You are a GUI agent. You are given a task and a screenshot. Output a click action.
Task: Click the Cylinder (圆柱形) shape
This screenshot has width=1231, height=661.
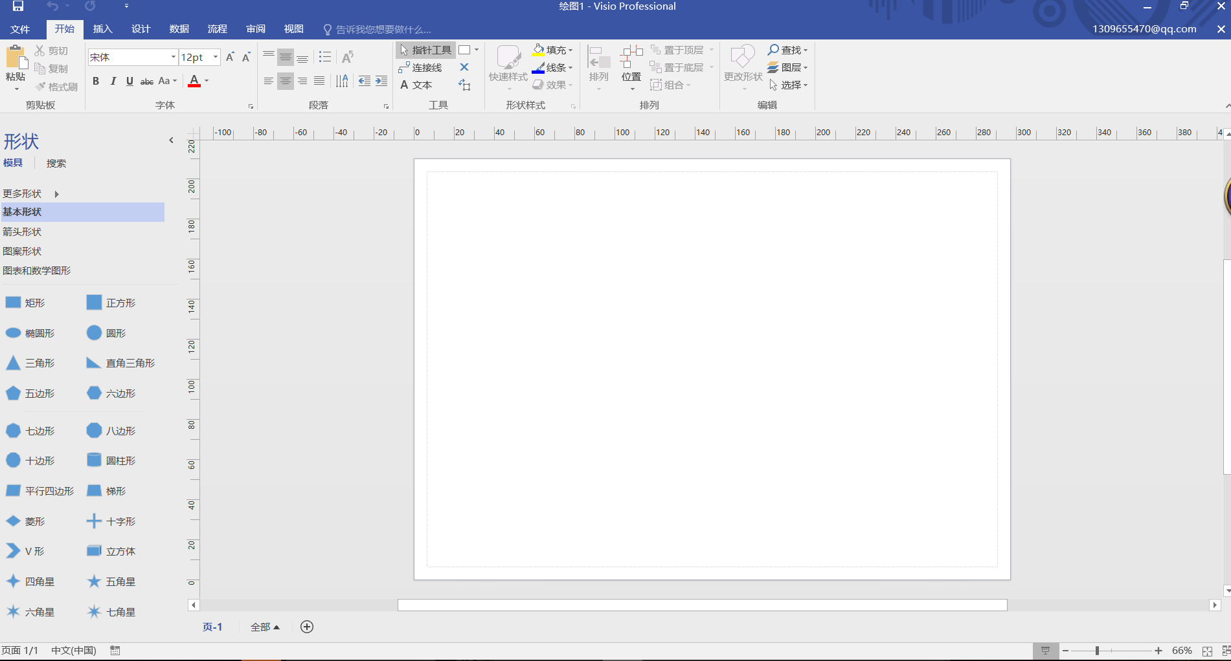click(x=111, y=461)
